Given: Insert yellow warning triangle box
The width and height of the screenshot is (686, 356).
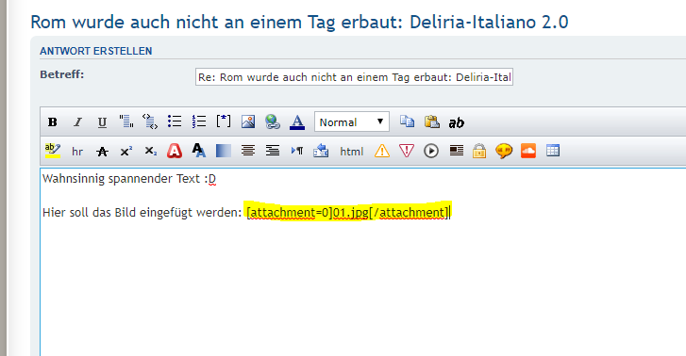Looking at the screenshot, I should pyautogui.click(x=382, y=151).
